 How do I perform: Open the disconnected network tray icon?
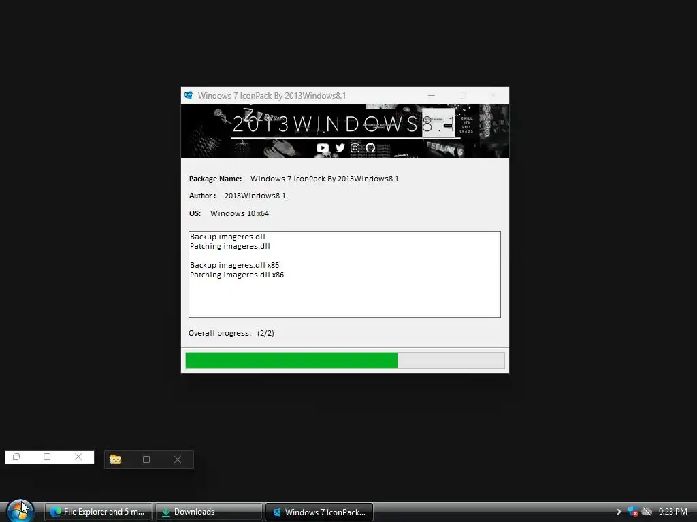[647, 512]
